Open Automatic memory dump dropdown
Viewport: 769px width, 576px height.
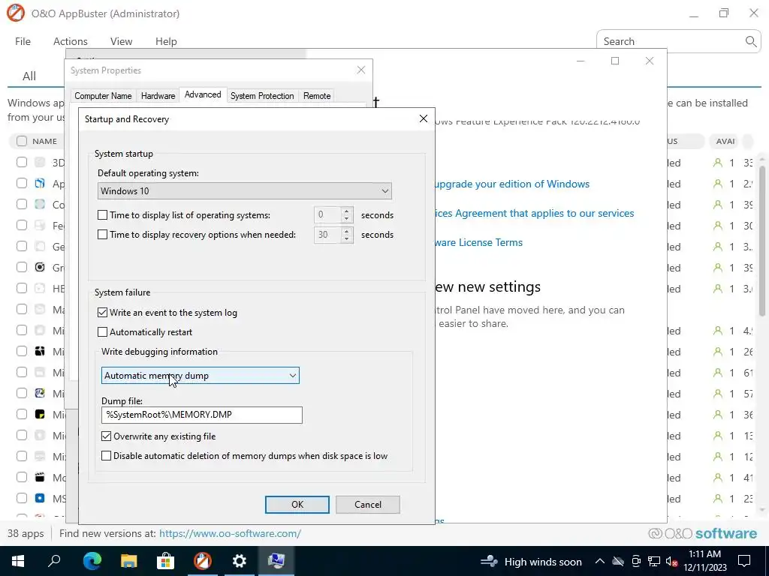[x=200, y=376]
